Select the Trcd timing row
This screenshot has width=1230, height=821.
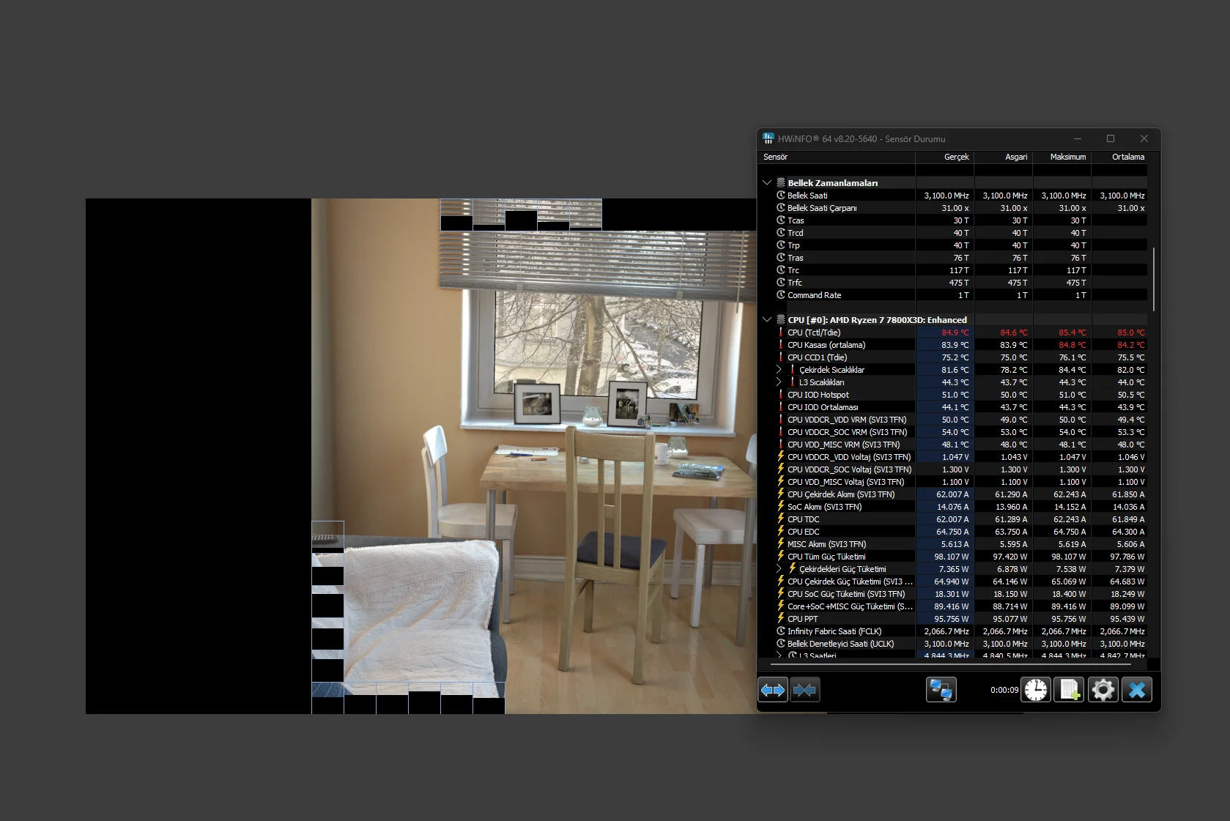pyautogui.click(x=953, y=233)
